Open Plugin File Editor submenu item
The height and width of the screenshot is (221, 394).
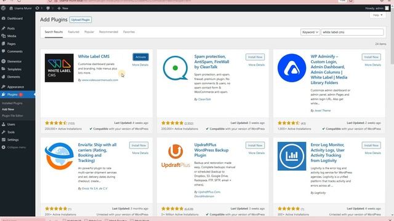pyautogui.click(x=12, y=116)
